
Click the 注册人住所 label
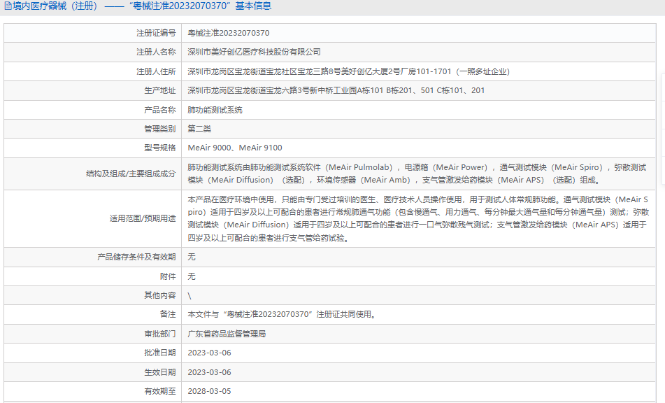click(x=156, y=71)
